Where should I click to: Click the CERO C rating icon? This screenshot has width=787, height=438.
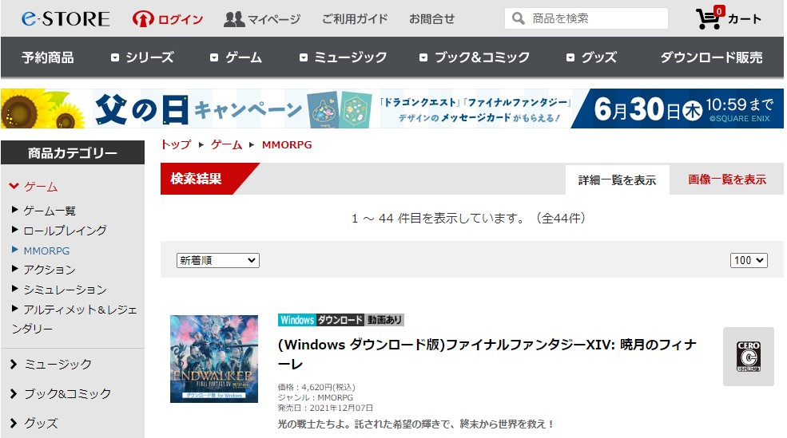[x=749, y=357]
